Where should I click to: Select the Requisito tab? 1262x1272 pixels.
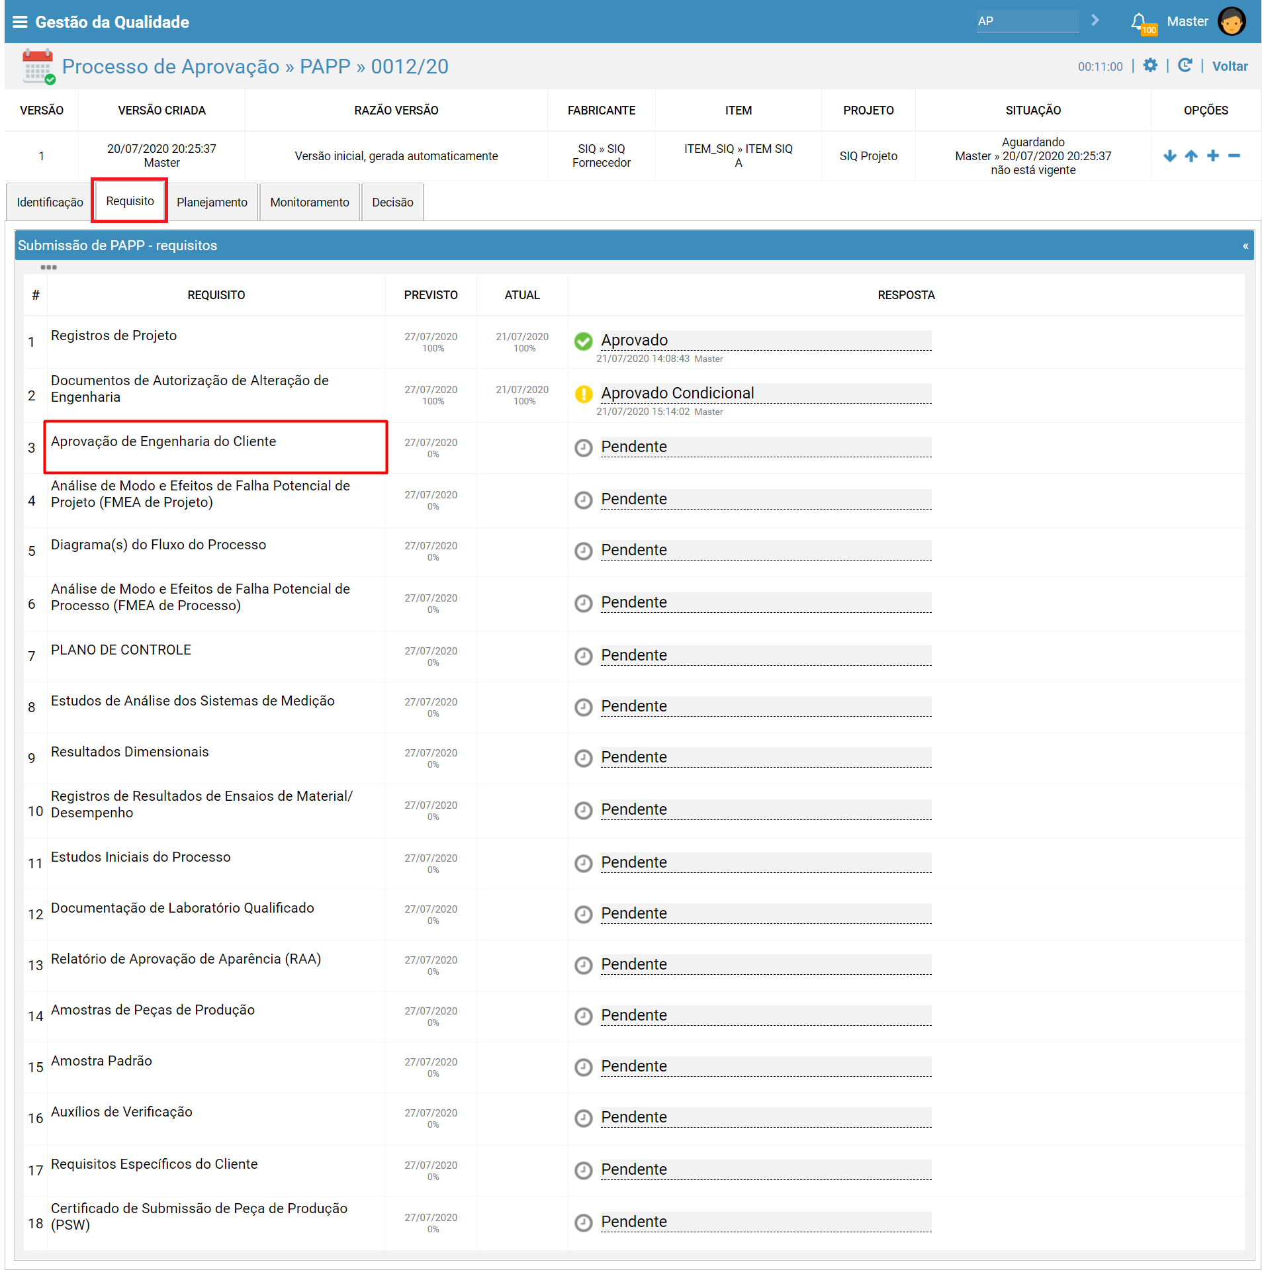coord(130,201)
